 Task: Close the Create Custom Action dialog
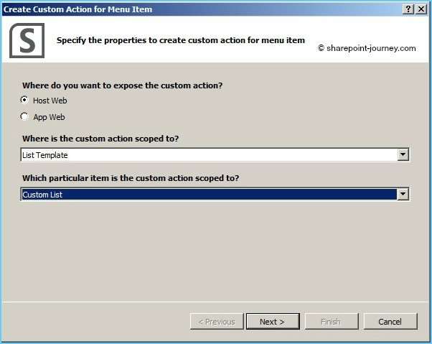coord(421,9)
